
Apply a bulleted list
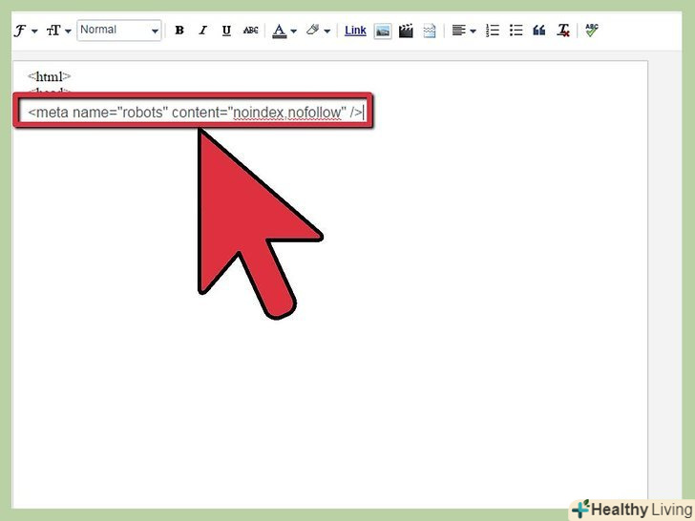click(516, 31)
